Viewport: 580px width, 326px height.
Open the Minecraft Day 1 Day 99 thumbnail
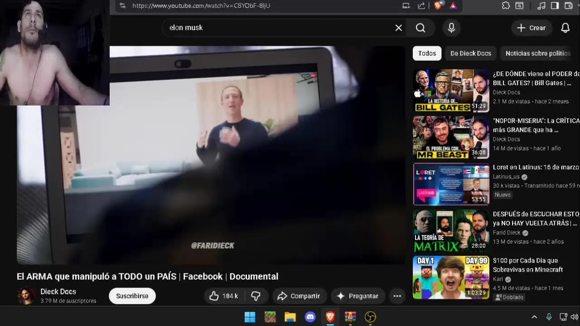click(451, 278)
